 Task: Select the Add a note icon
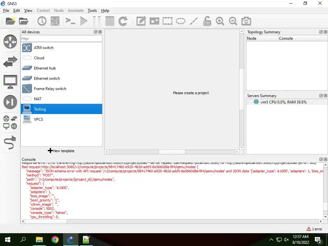pos(141,21)
